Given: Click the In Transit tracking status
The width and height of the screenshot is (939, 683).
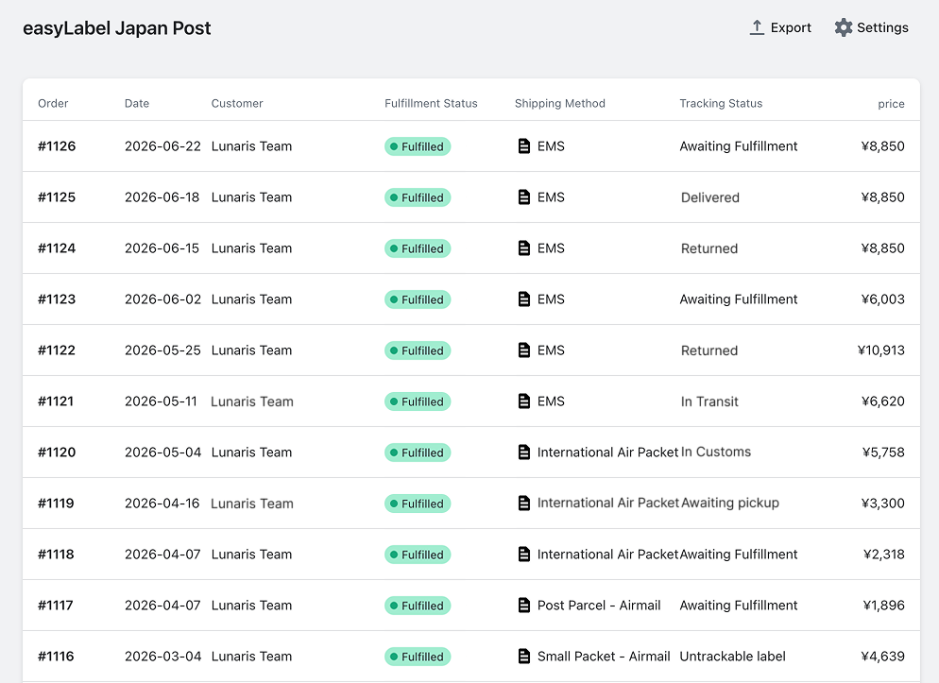Looking at the screenshot, I should (709, 401).
